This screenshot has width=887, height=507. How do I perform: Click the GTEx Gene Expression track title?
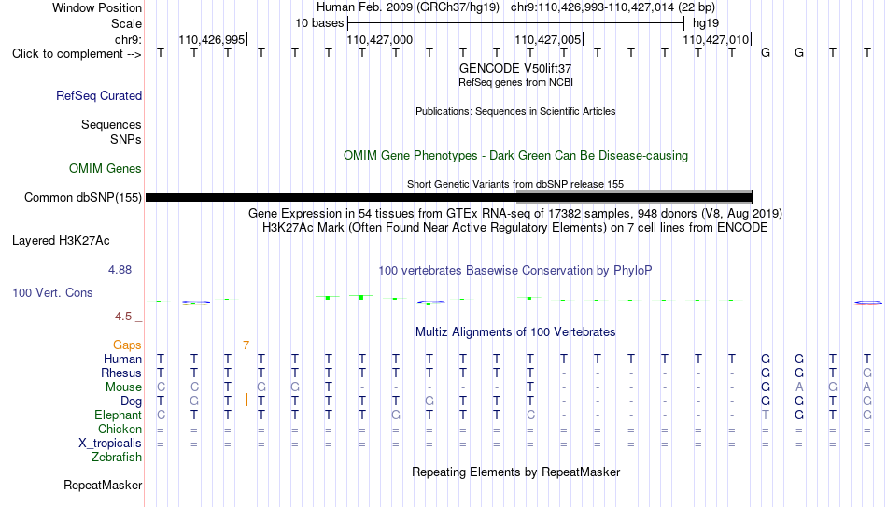pos(515,213)
